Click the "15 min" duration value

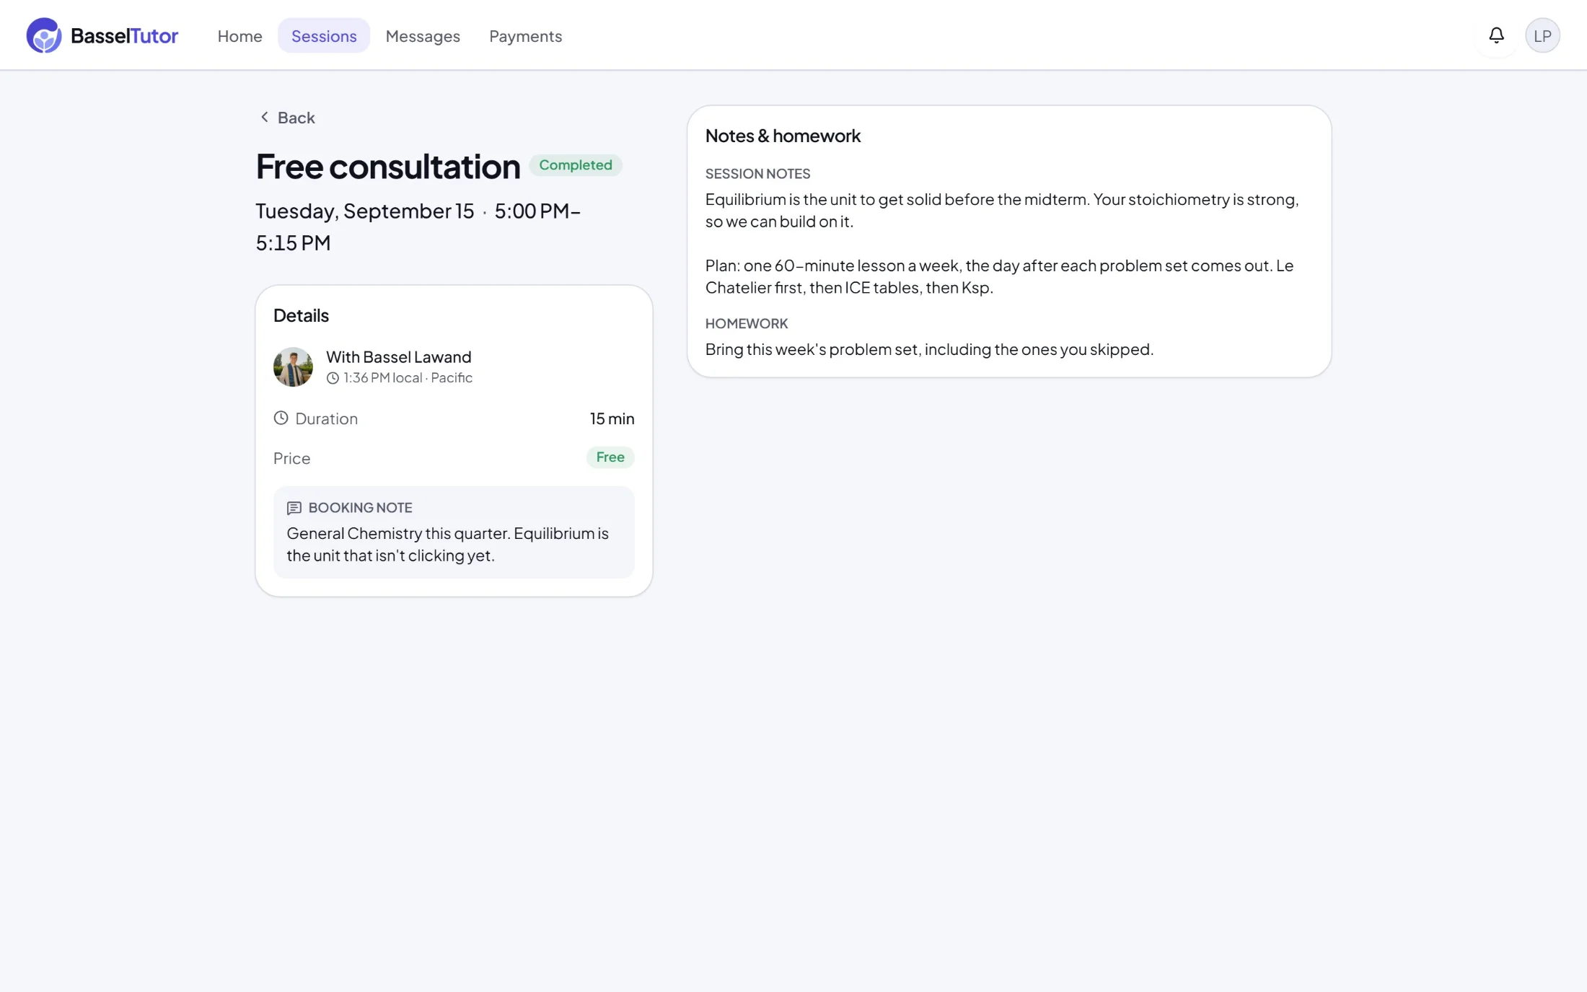point(612,418)
